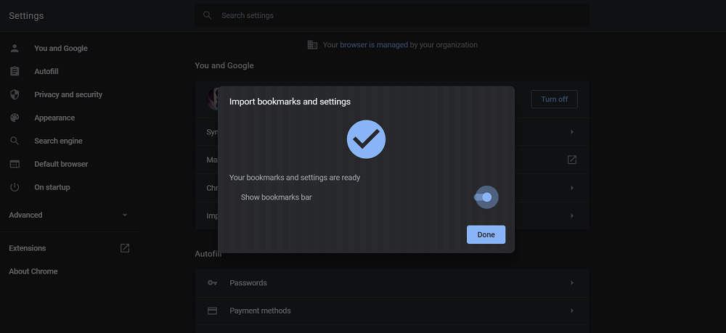Click the Autofill clipboard icon in sidebar
Viewport: 726px width, 333px height.
pyautogui.click(x=15, y=71)
